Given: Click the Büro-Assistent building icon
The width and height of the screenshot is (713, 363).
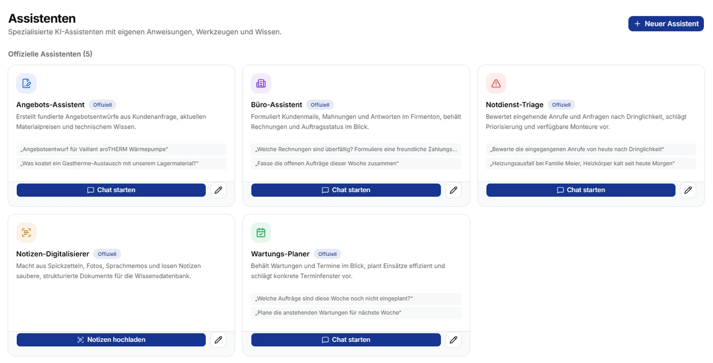Looking at the screenshot, I should click(261, 83).
